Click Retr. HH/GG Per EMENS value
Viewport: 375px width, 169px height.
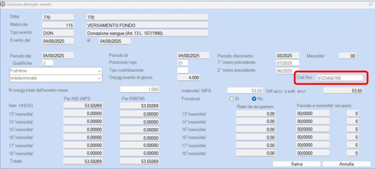[x=140, y=106]
